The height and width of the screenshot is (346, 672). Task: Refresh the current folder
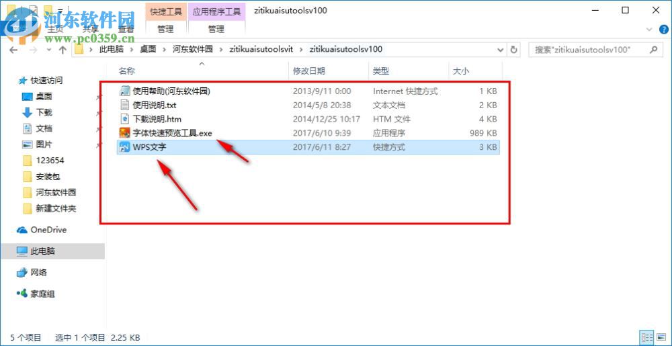[513, 50]
